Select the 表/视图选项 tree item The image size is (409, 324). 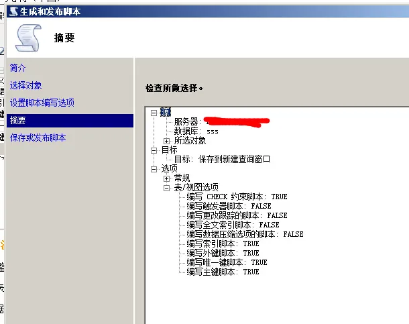point(196,188)
